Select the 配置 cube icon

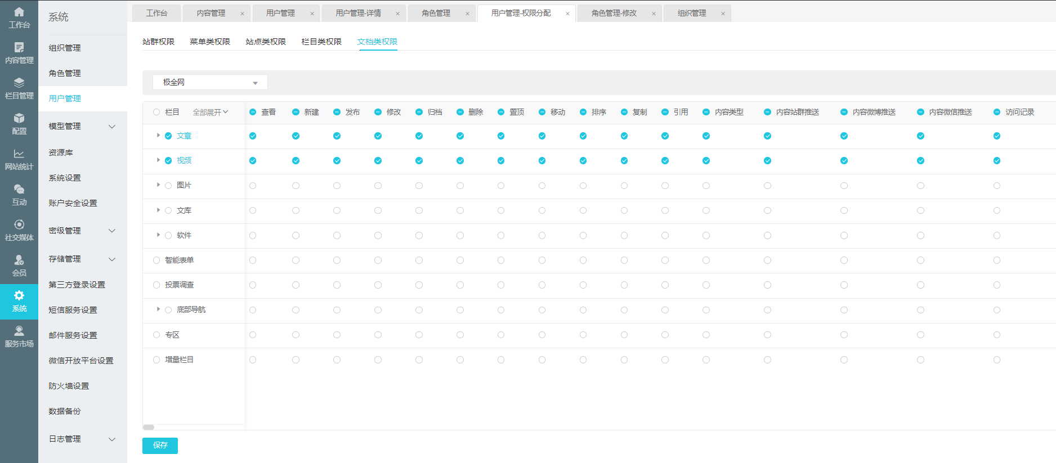(x=19, y=119)
